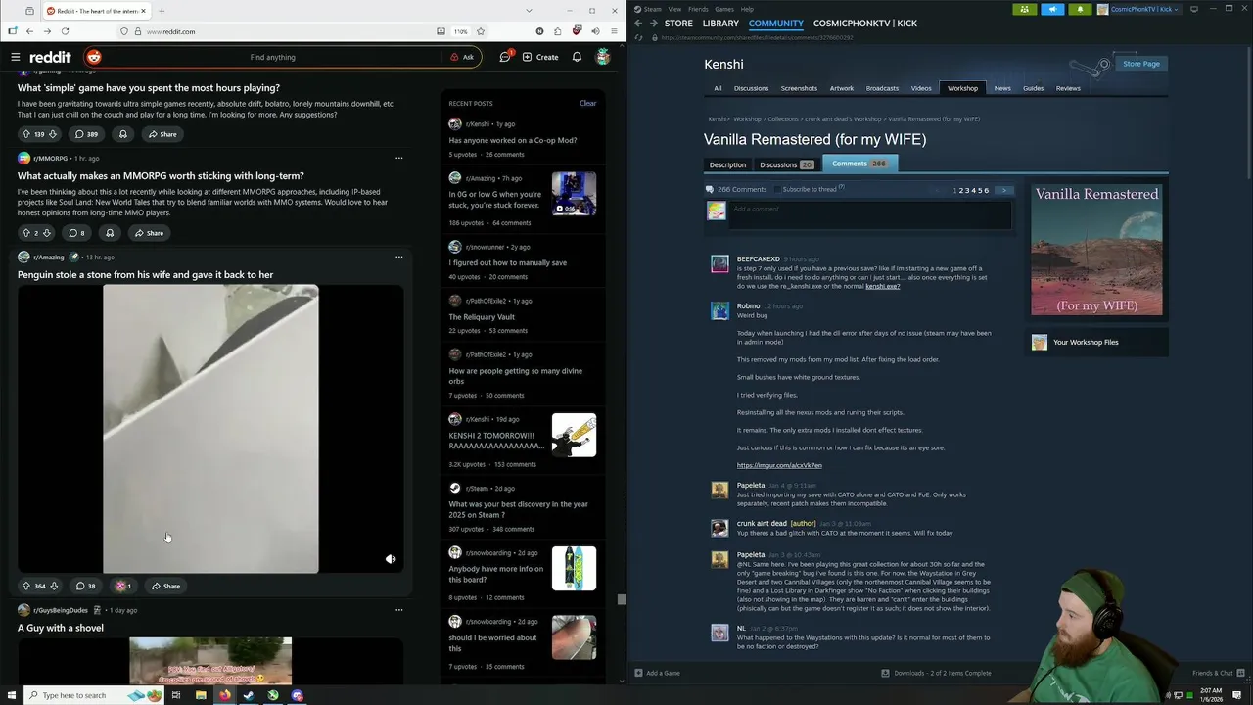Open Firefox extensions puzzle icon
1253x705 pixels.
click(x=558, y=31)
